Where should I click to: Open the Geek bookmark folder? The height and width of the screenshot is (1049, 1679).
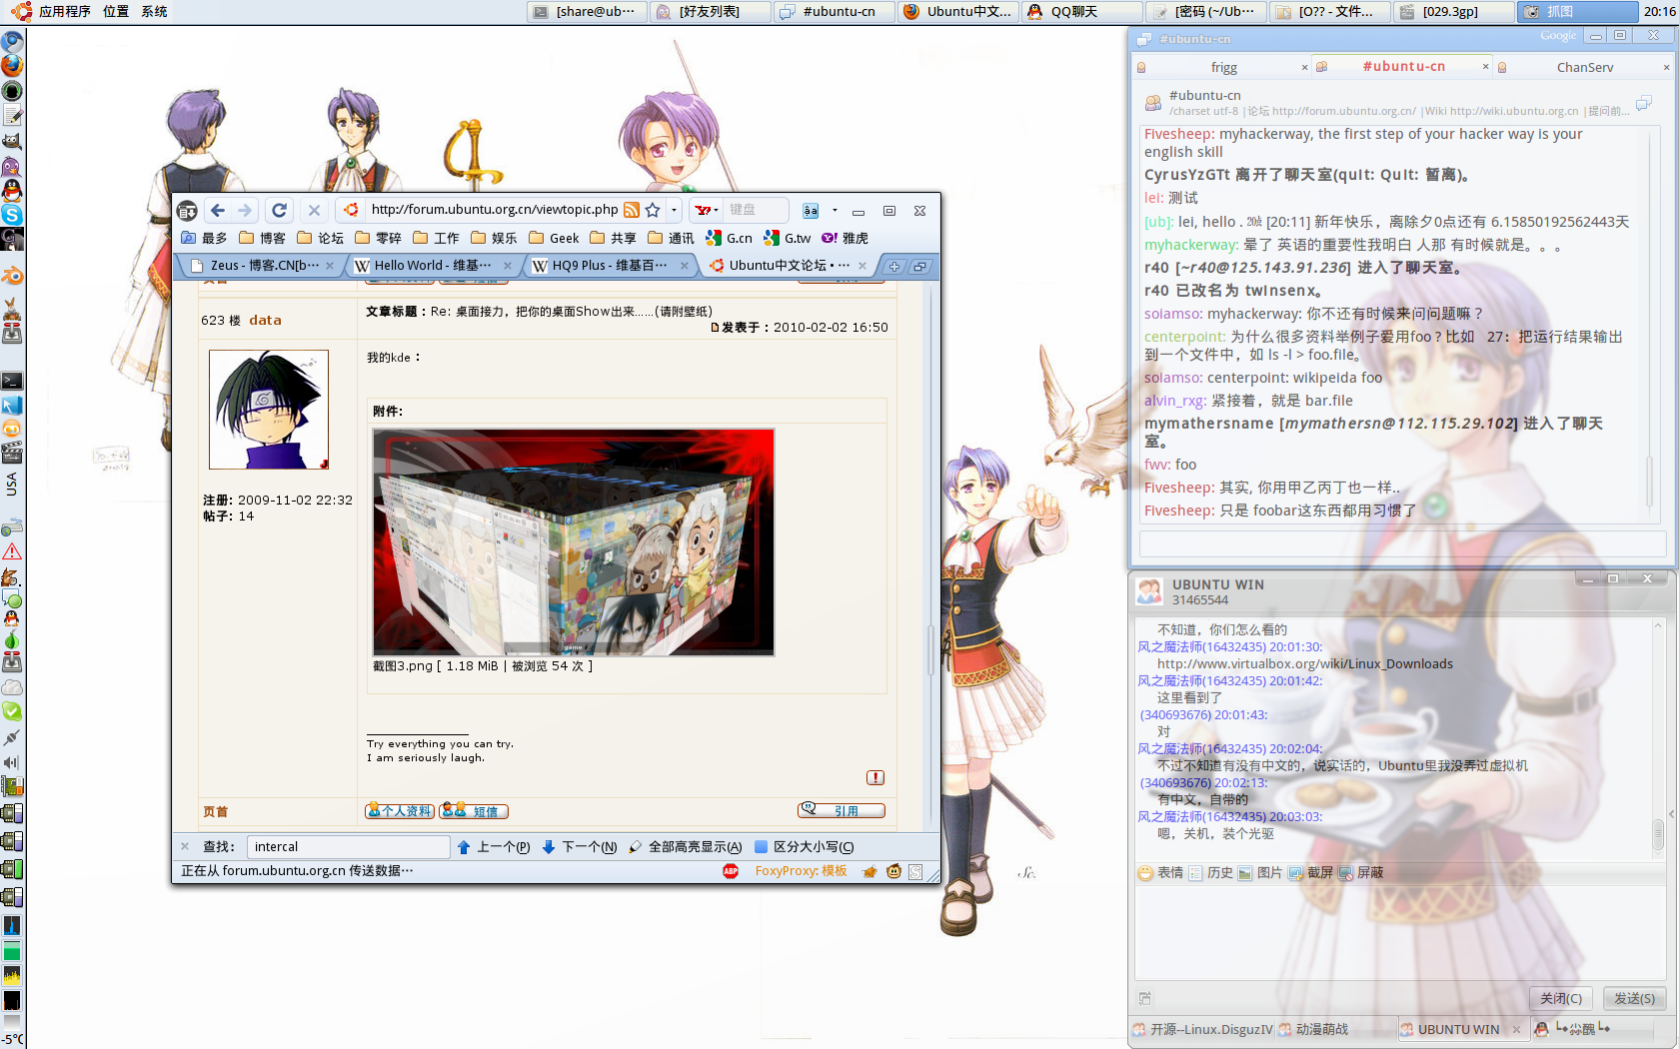pyautogui.click(x=554, y=238)
